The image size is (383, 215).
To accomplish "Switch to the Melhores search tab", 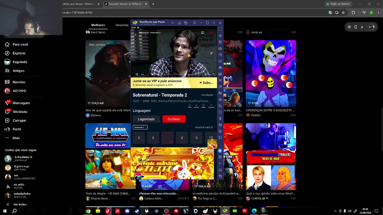I will pyautogui.click(x=98, y=25).
